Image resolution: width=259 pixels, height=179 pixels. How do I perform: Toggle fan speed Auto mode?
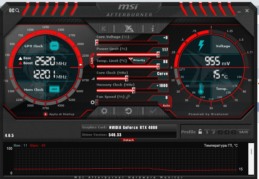click(166, 105)
